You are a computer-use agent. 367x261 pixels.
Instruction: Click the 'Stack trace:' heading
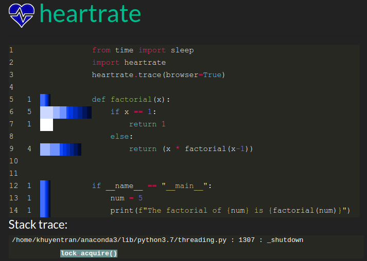38,225
